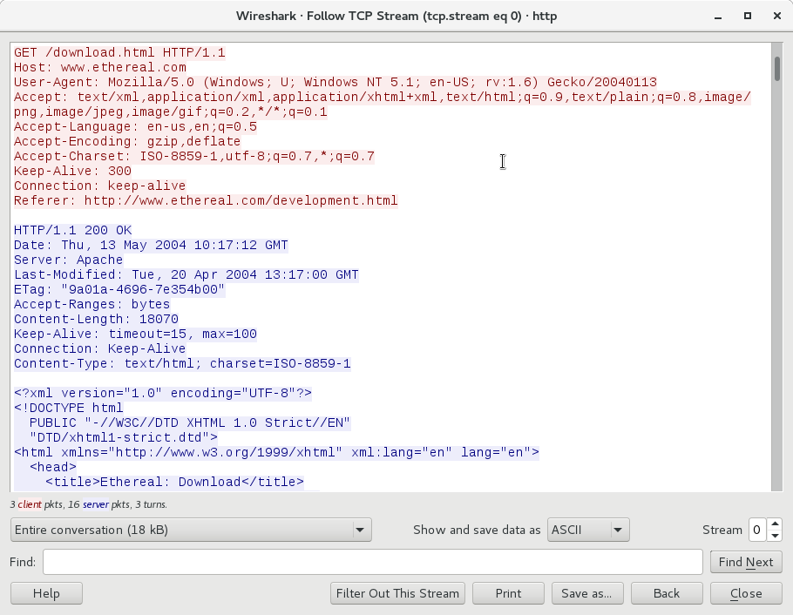Click the <title>Ethereal: Download</title> line
793x615 pixels.
[x=174, y=482]
